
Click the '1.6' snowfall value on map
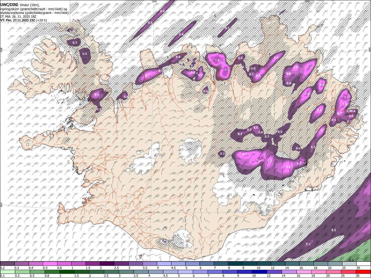(217, 60)
